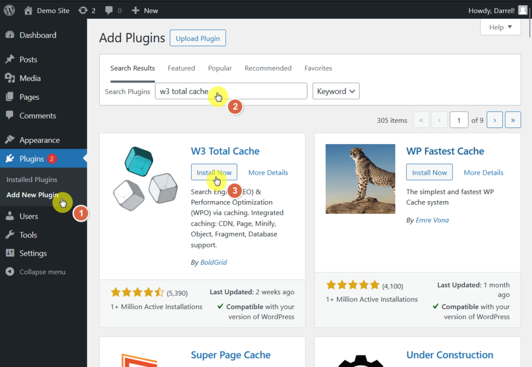Click the Dashboard gauge icon
This screenshot has width=532, height=367.
[10, 35]
